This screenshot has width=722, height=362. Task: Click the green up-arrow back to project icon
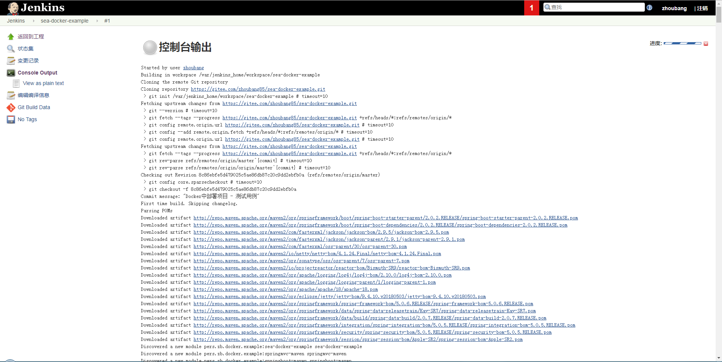click(x=11, y=37)
